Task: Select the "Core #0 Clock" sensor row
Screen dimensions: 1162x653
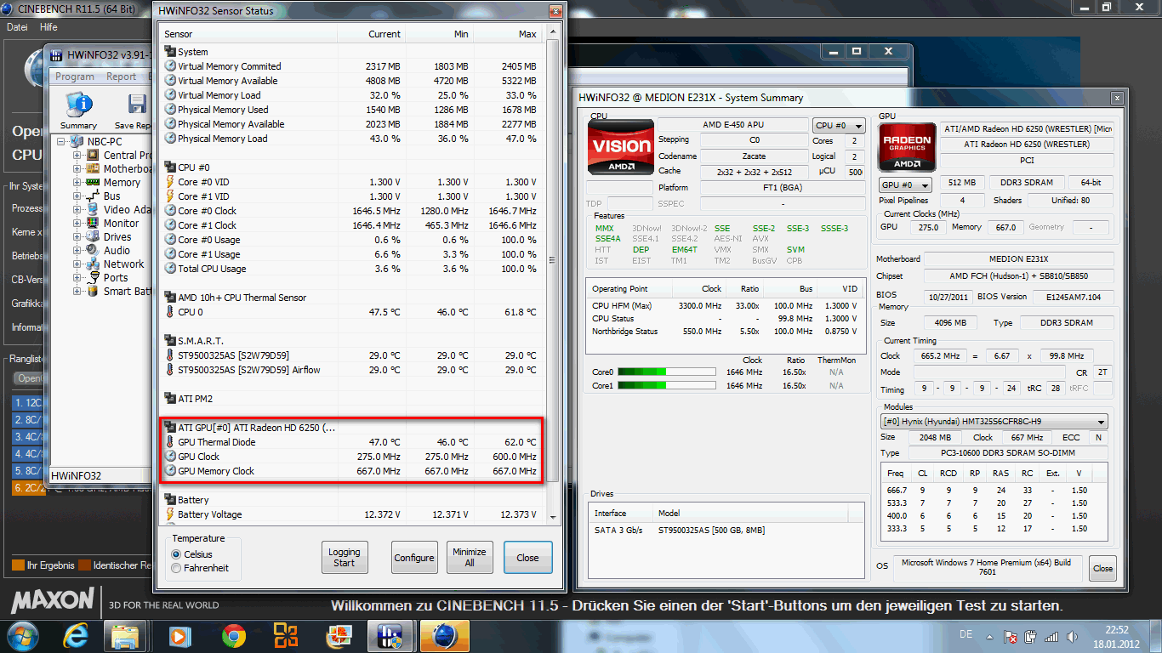Action: 353,211
